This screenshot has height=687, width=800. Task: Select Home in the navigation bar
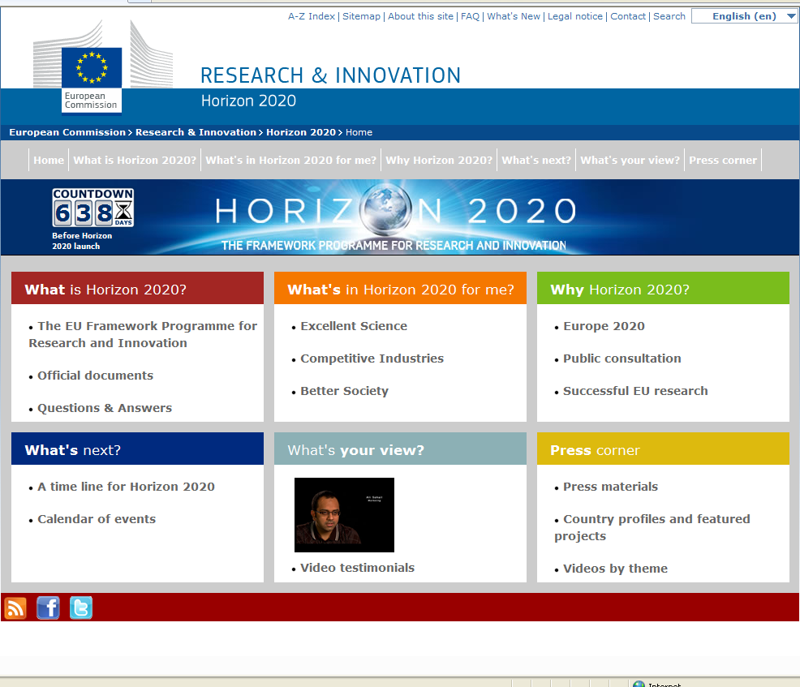click(49, 160)
